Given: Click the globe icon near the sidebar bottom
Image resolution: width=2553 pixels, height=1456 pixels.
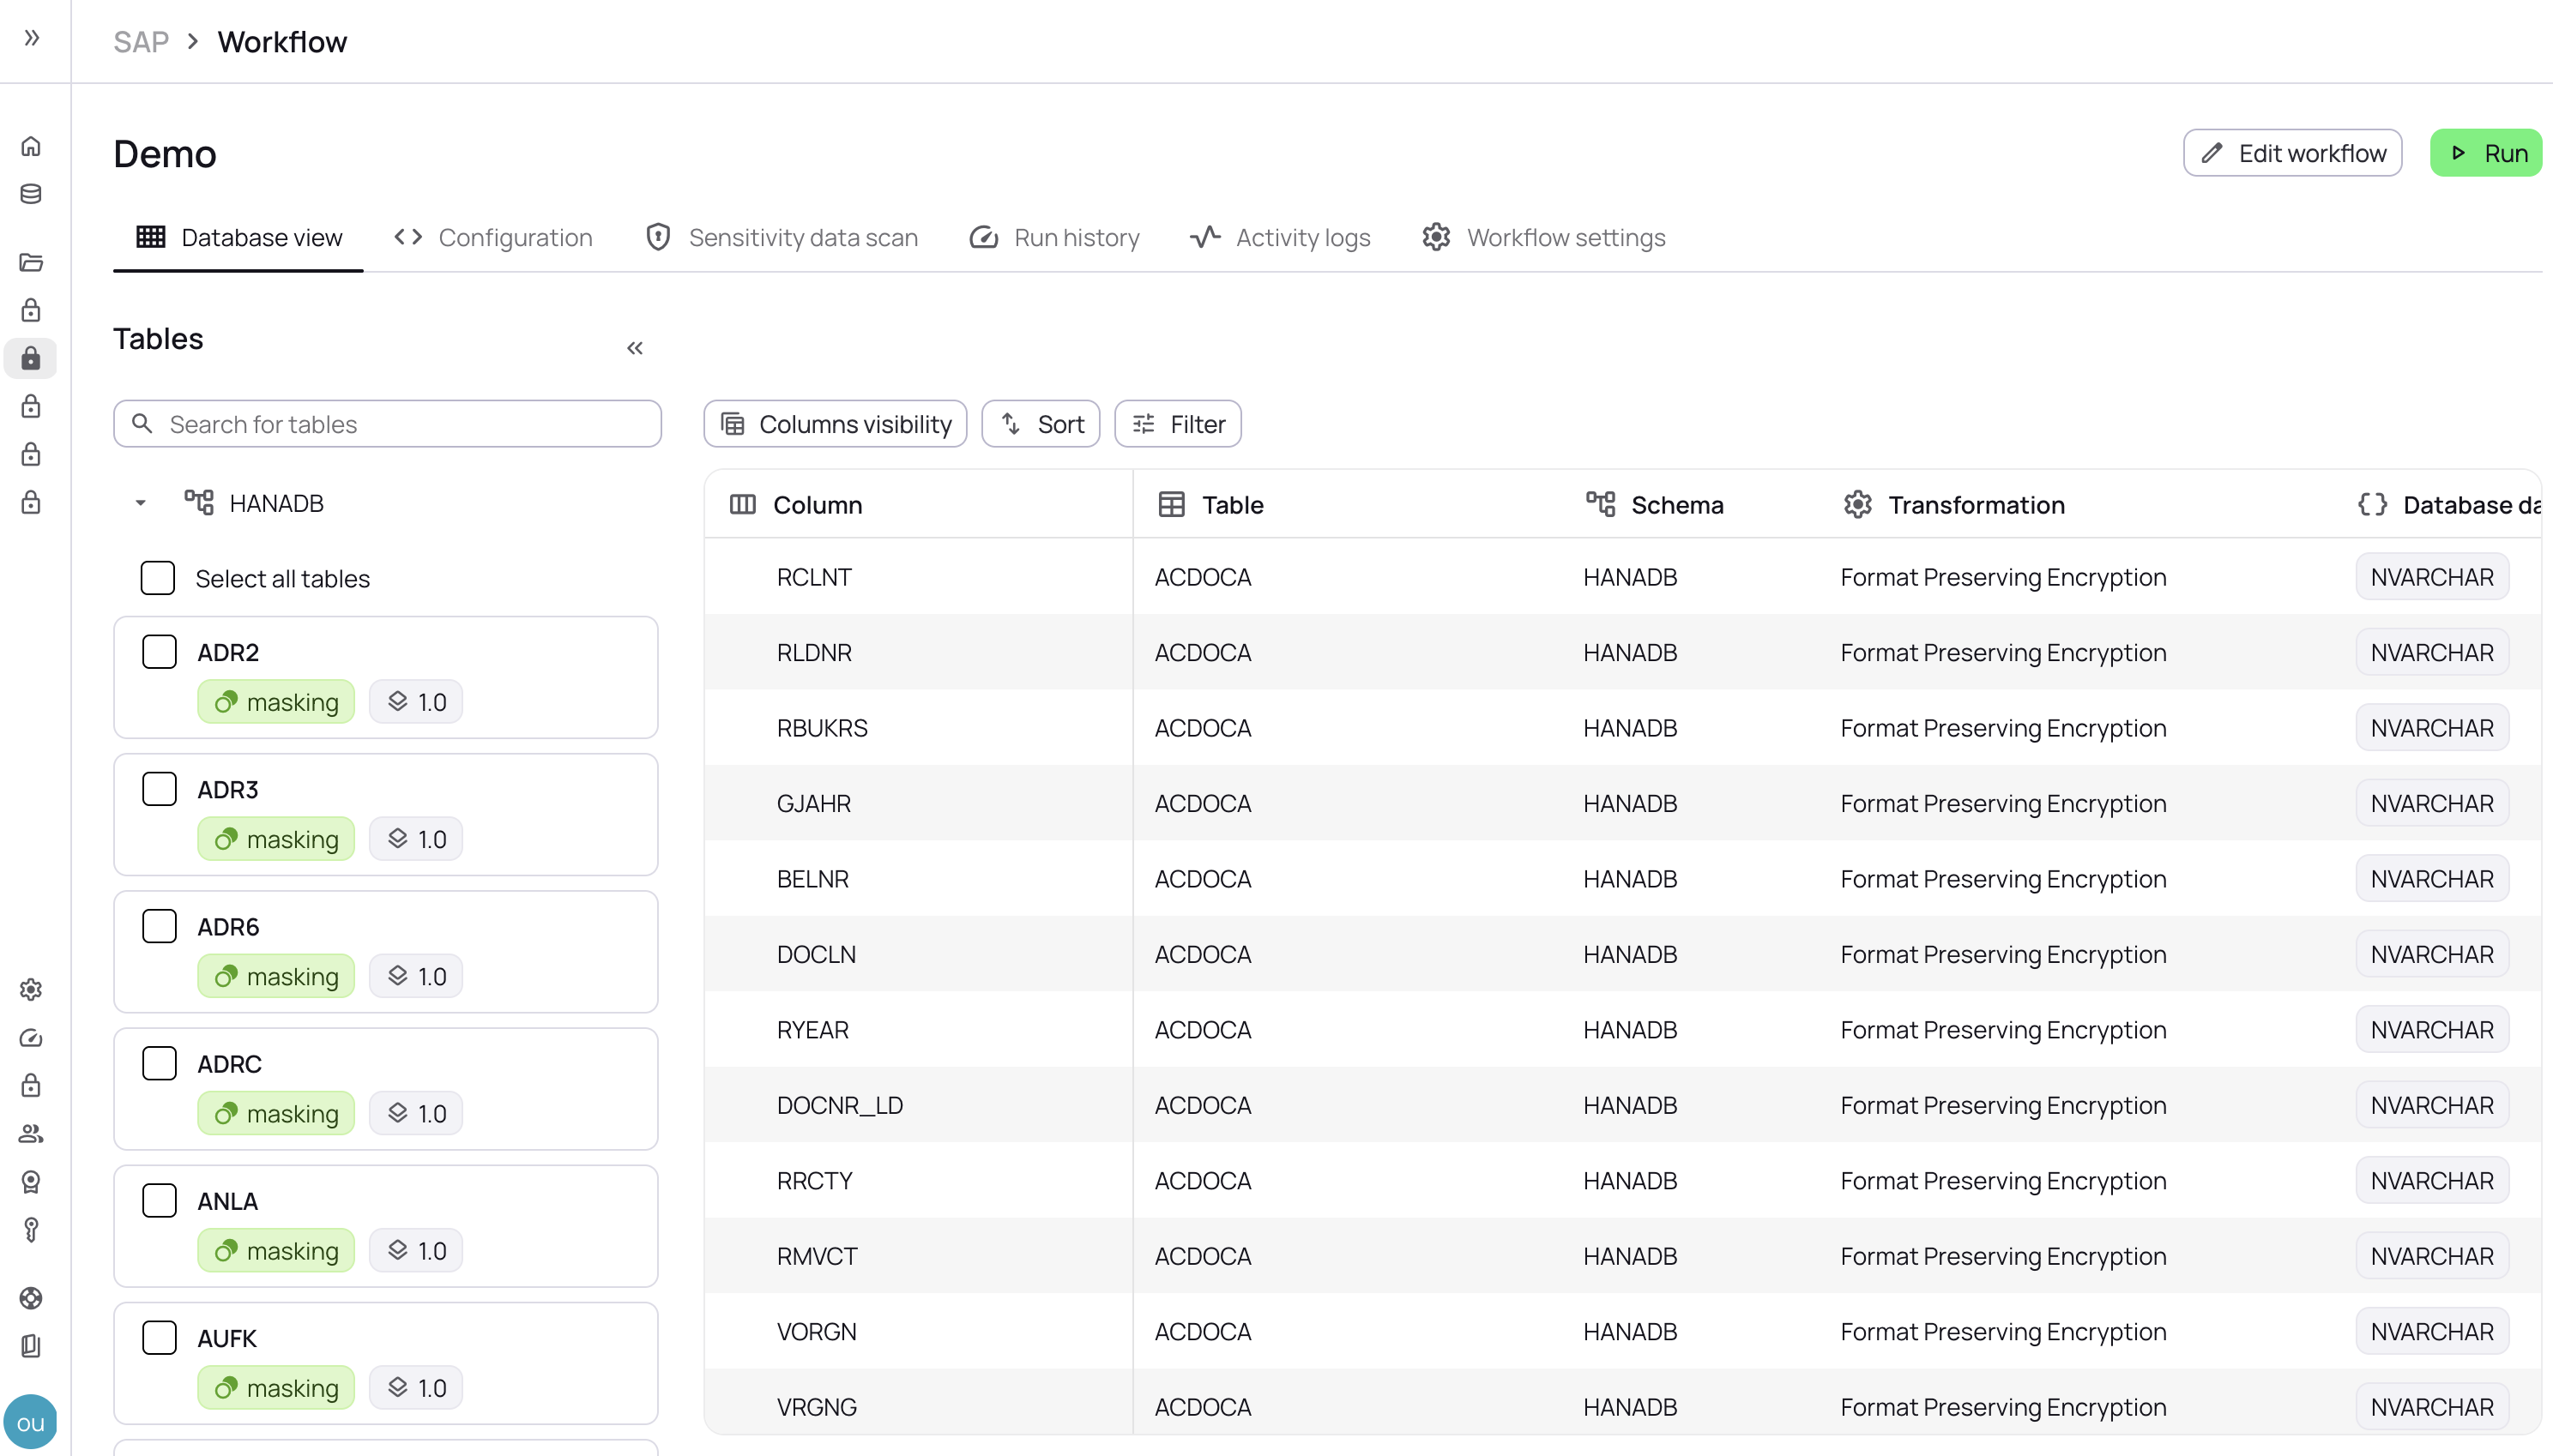Looking at the screenshot, I should click(x=31, y=1298).
